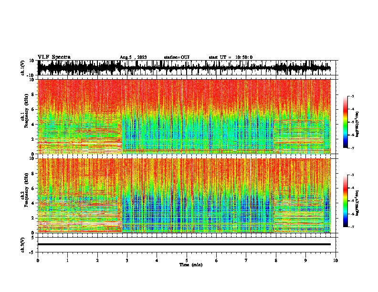Click the time axis tick label "10" at right end
This screenshot has width=378, height=292.
point(336,261)
